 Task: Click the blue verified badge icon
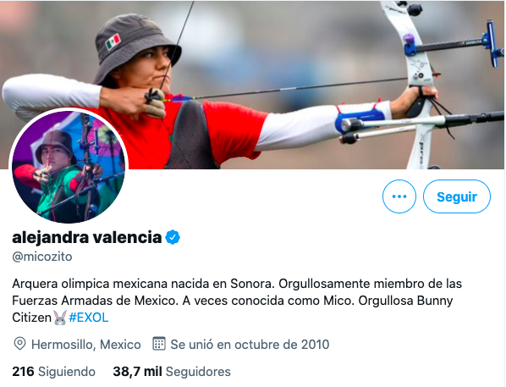[173, 237]
